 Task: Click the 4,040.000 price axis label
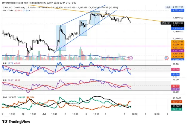click(x=178, y=39)
